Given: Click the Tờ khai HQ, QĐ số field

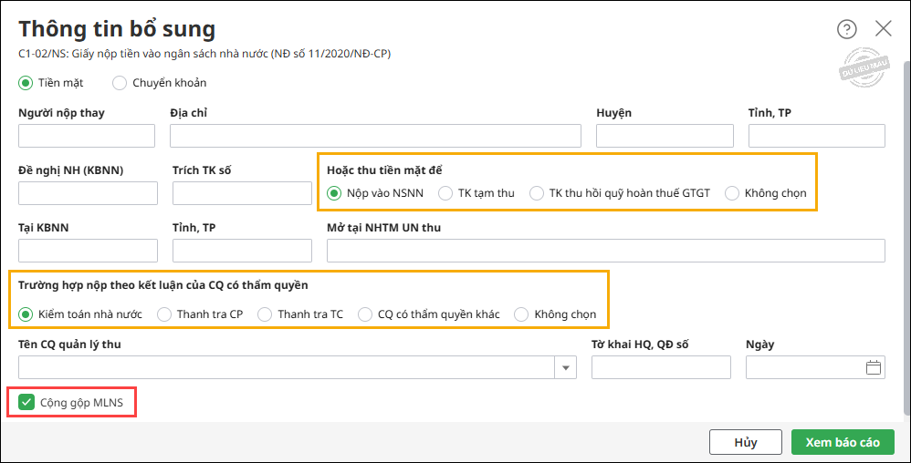Looking at the screenshot, I should point(661,367).
